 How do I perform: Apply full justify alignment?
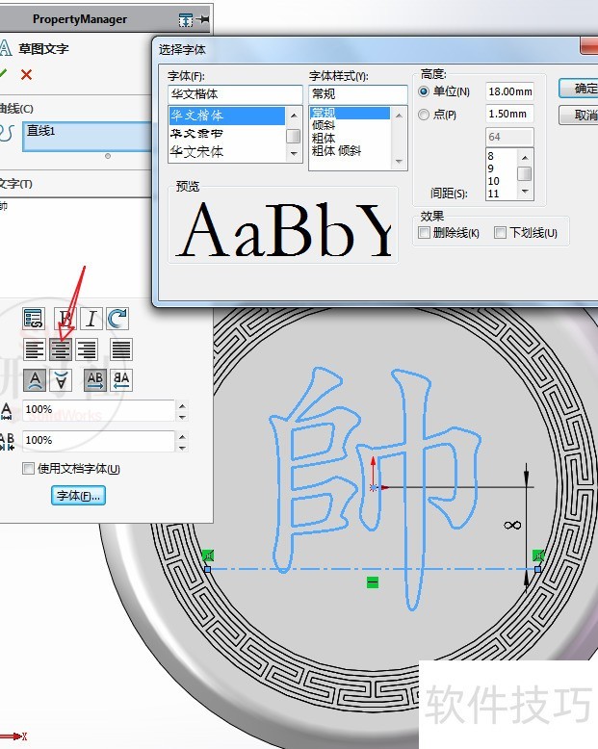pos(121,349)
